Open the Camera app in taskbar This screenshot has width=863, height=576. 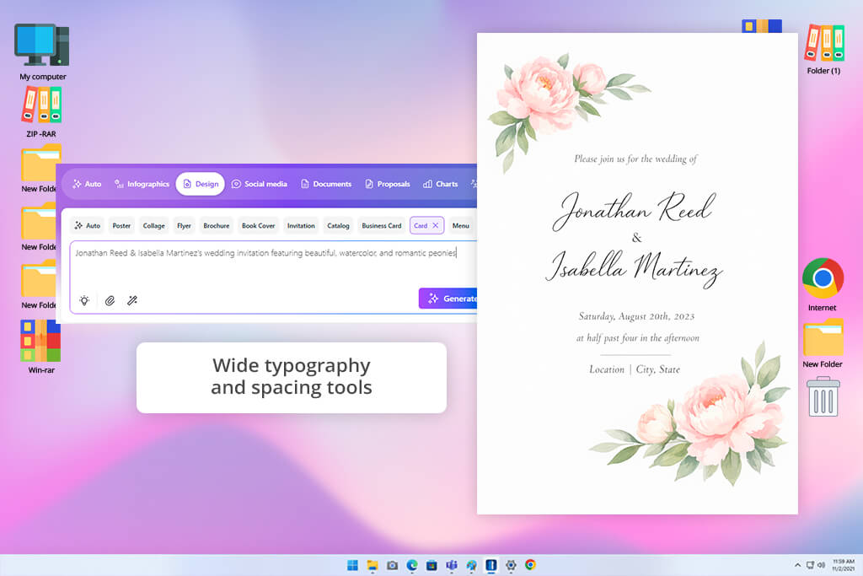point(393,565)
